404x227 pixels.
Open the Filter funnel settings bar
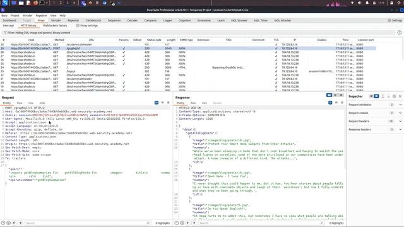point(198,33)
